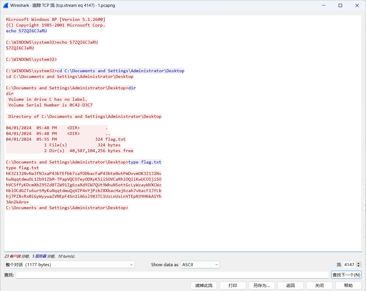Viewport: 366px width, 291px height.
Task: Maximize the Wireshark follow stream window
Action: [340, 5]
